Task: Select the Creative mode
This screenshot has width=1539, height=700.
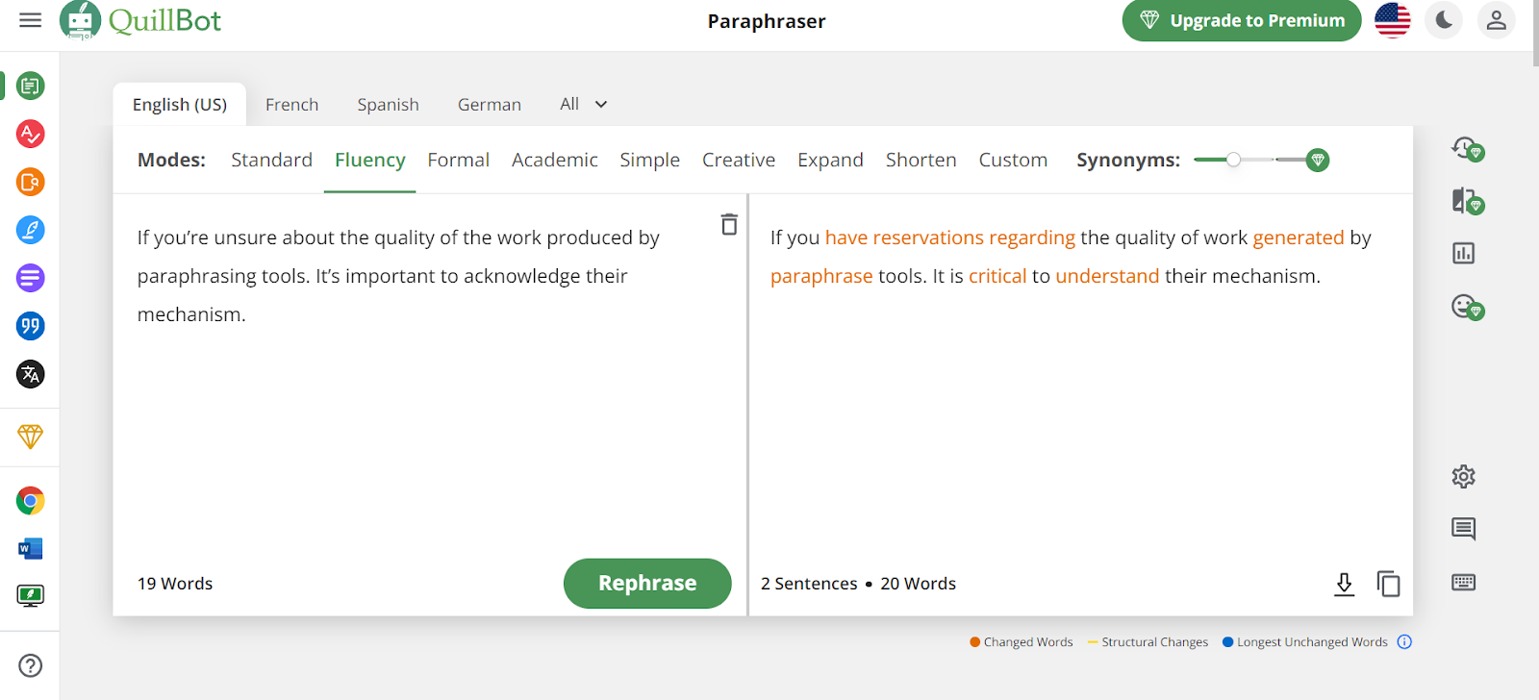Action: (x=739, y=160)
